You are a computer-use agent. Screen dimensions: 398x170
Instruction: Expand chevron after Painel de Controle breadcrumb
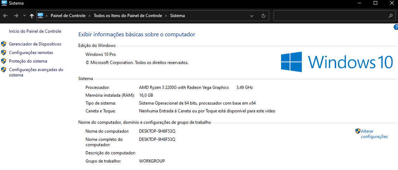(x=90, y=16)
